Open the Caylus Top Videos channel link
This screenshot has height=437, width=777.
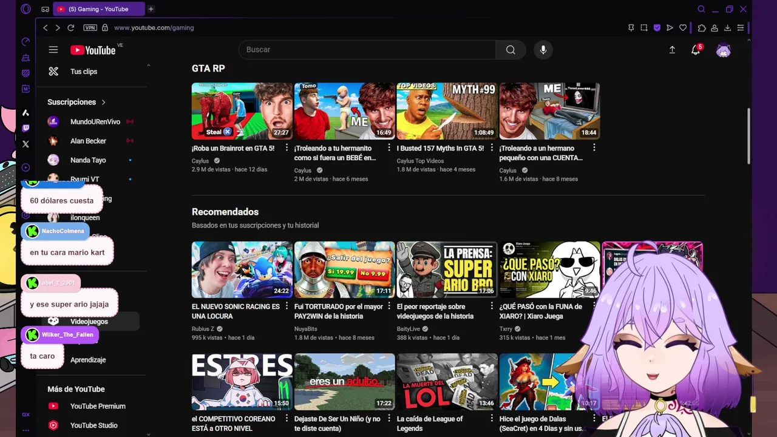(x=420, y=161)
